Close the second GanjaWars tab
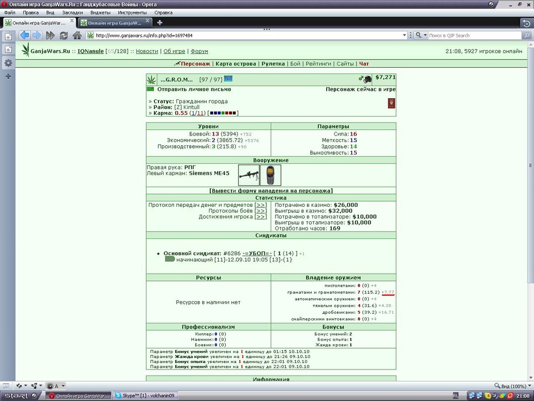This screenshot has height=401, width=534. click(x=148, y=21)
